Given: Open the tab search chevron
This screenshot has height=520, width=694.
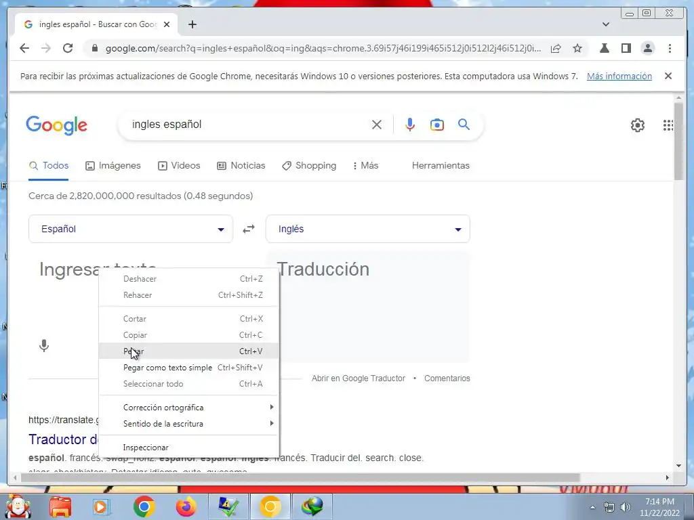Looking at the screenshot, I should (606, 24).
